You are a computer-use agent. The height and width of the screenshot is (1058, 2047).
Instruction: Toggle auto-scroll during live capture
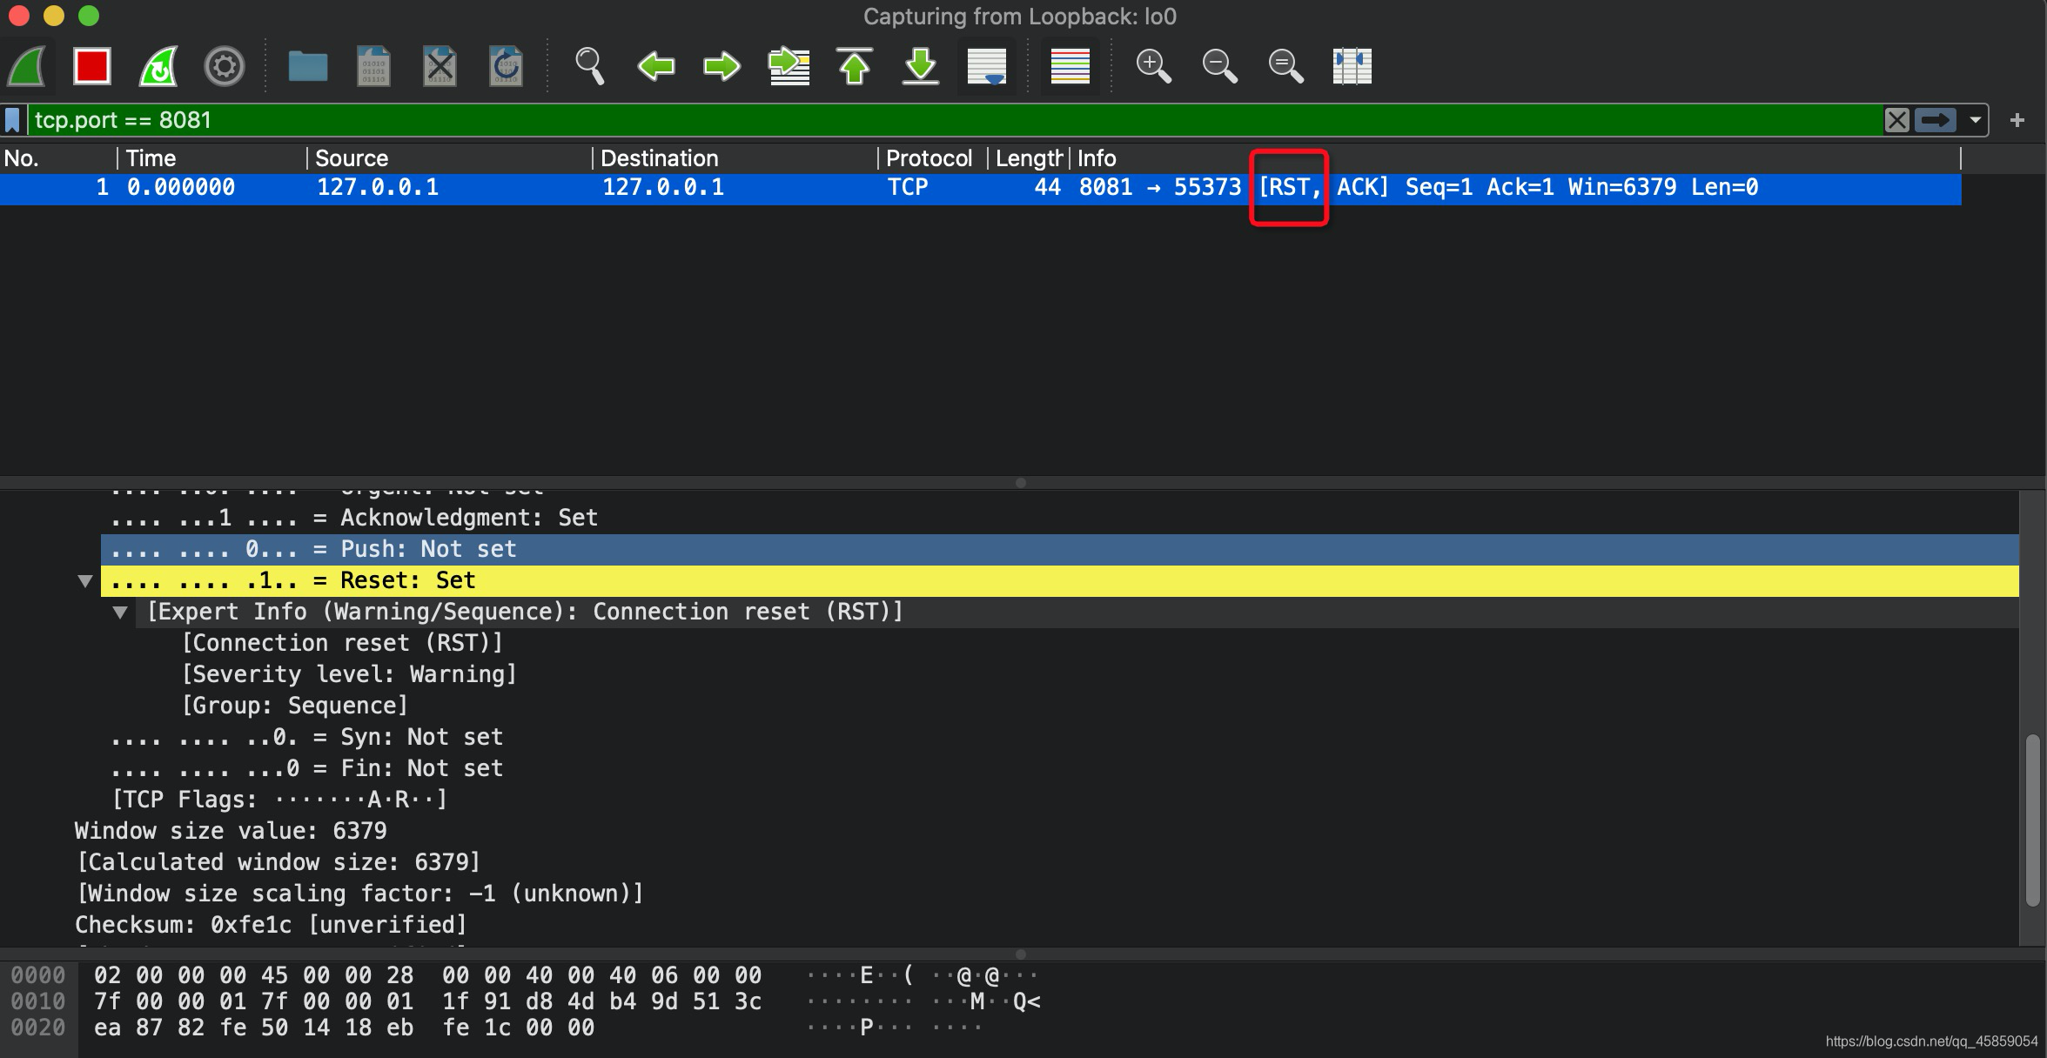coord(987,66)
